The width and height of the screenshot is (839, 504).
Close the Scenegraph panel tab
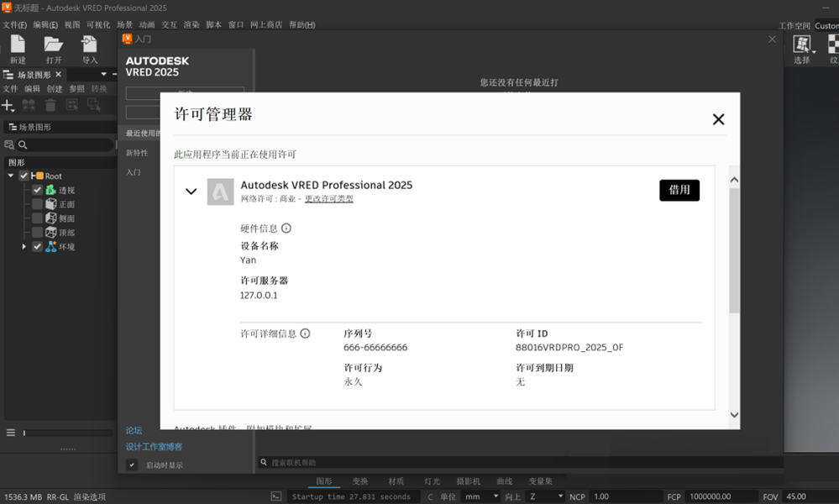click(58, 75)
